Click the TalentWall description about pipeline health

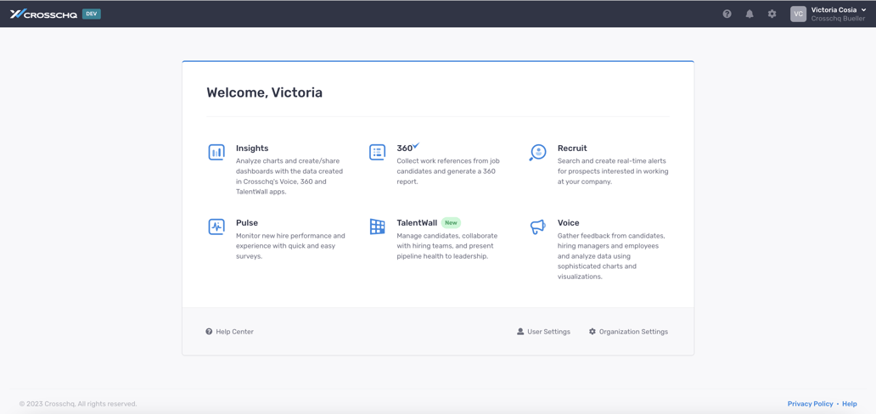point(447,246)
